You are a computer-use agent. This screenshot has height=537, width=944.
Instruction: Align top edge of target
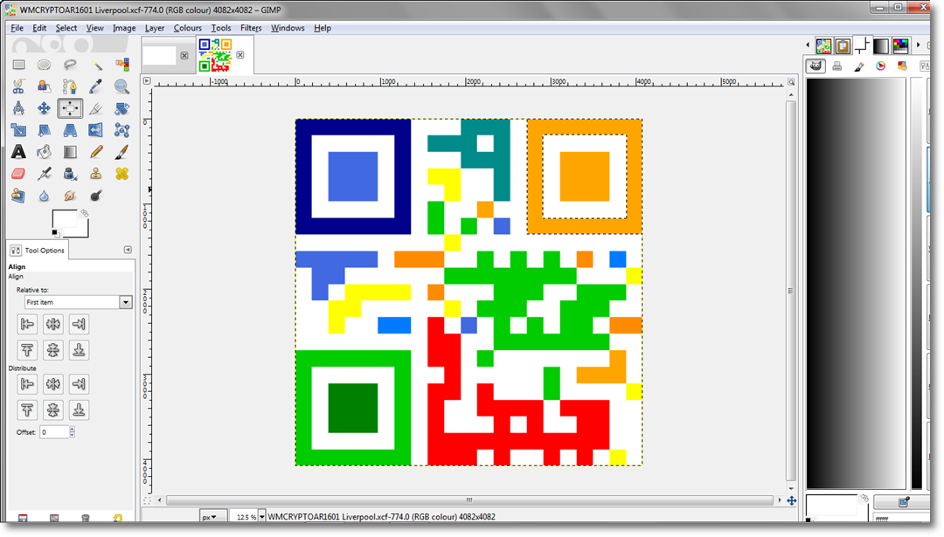[27, 350]
